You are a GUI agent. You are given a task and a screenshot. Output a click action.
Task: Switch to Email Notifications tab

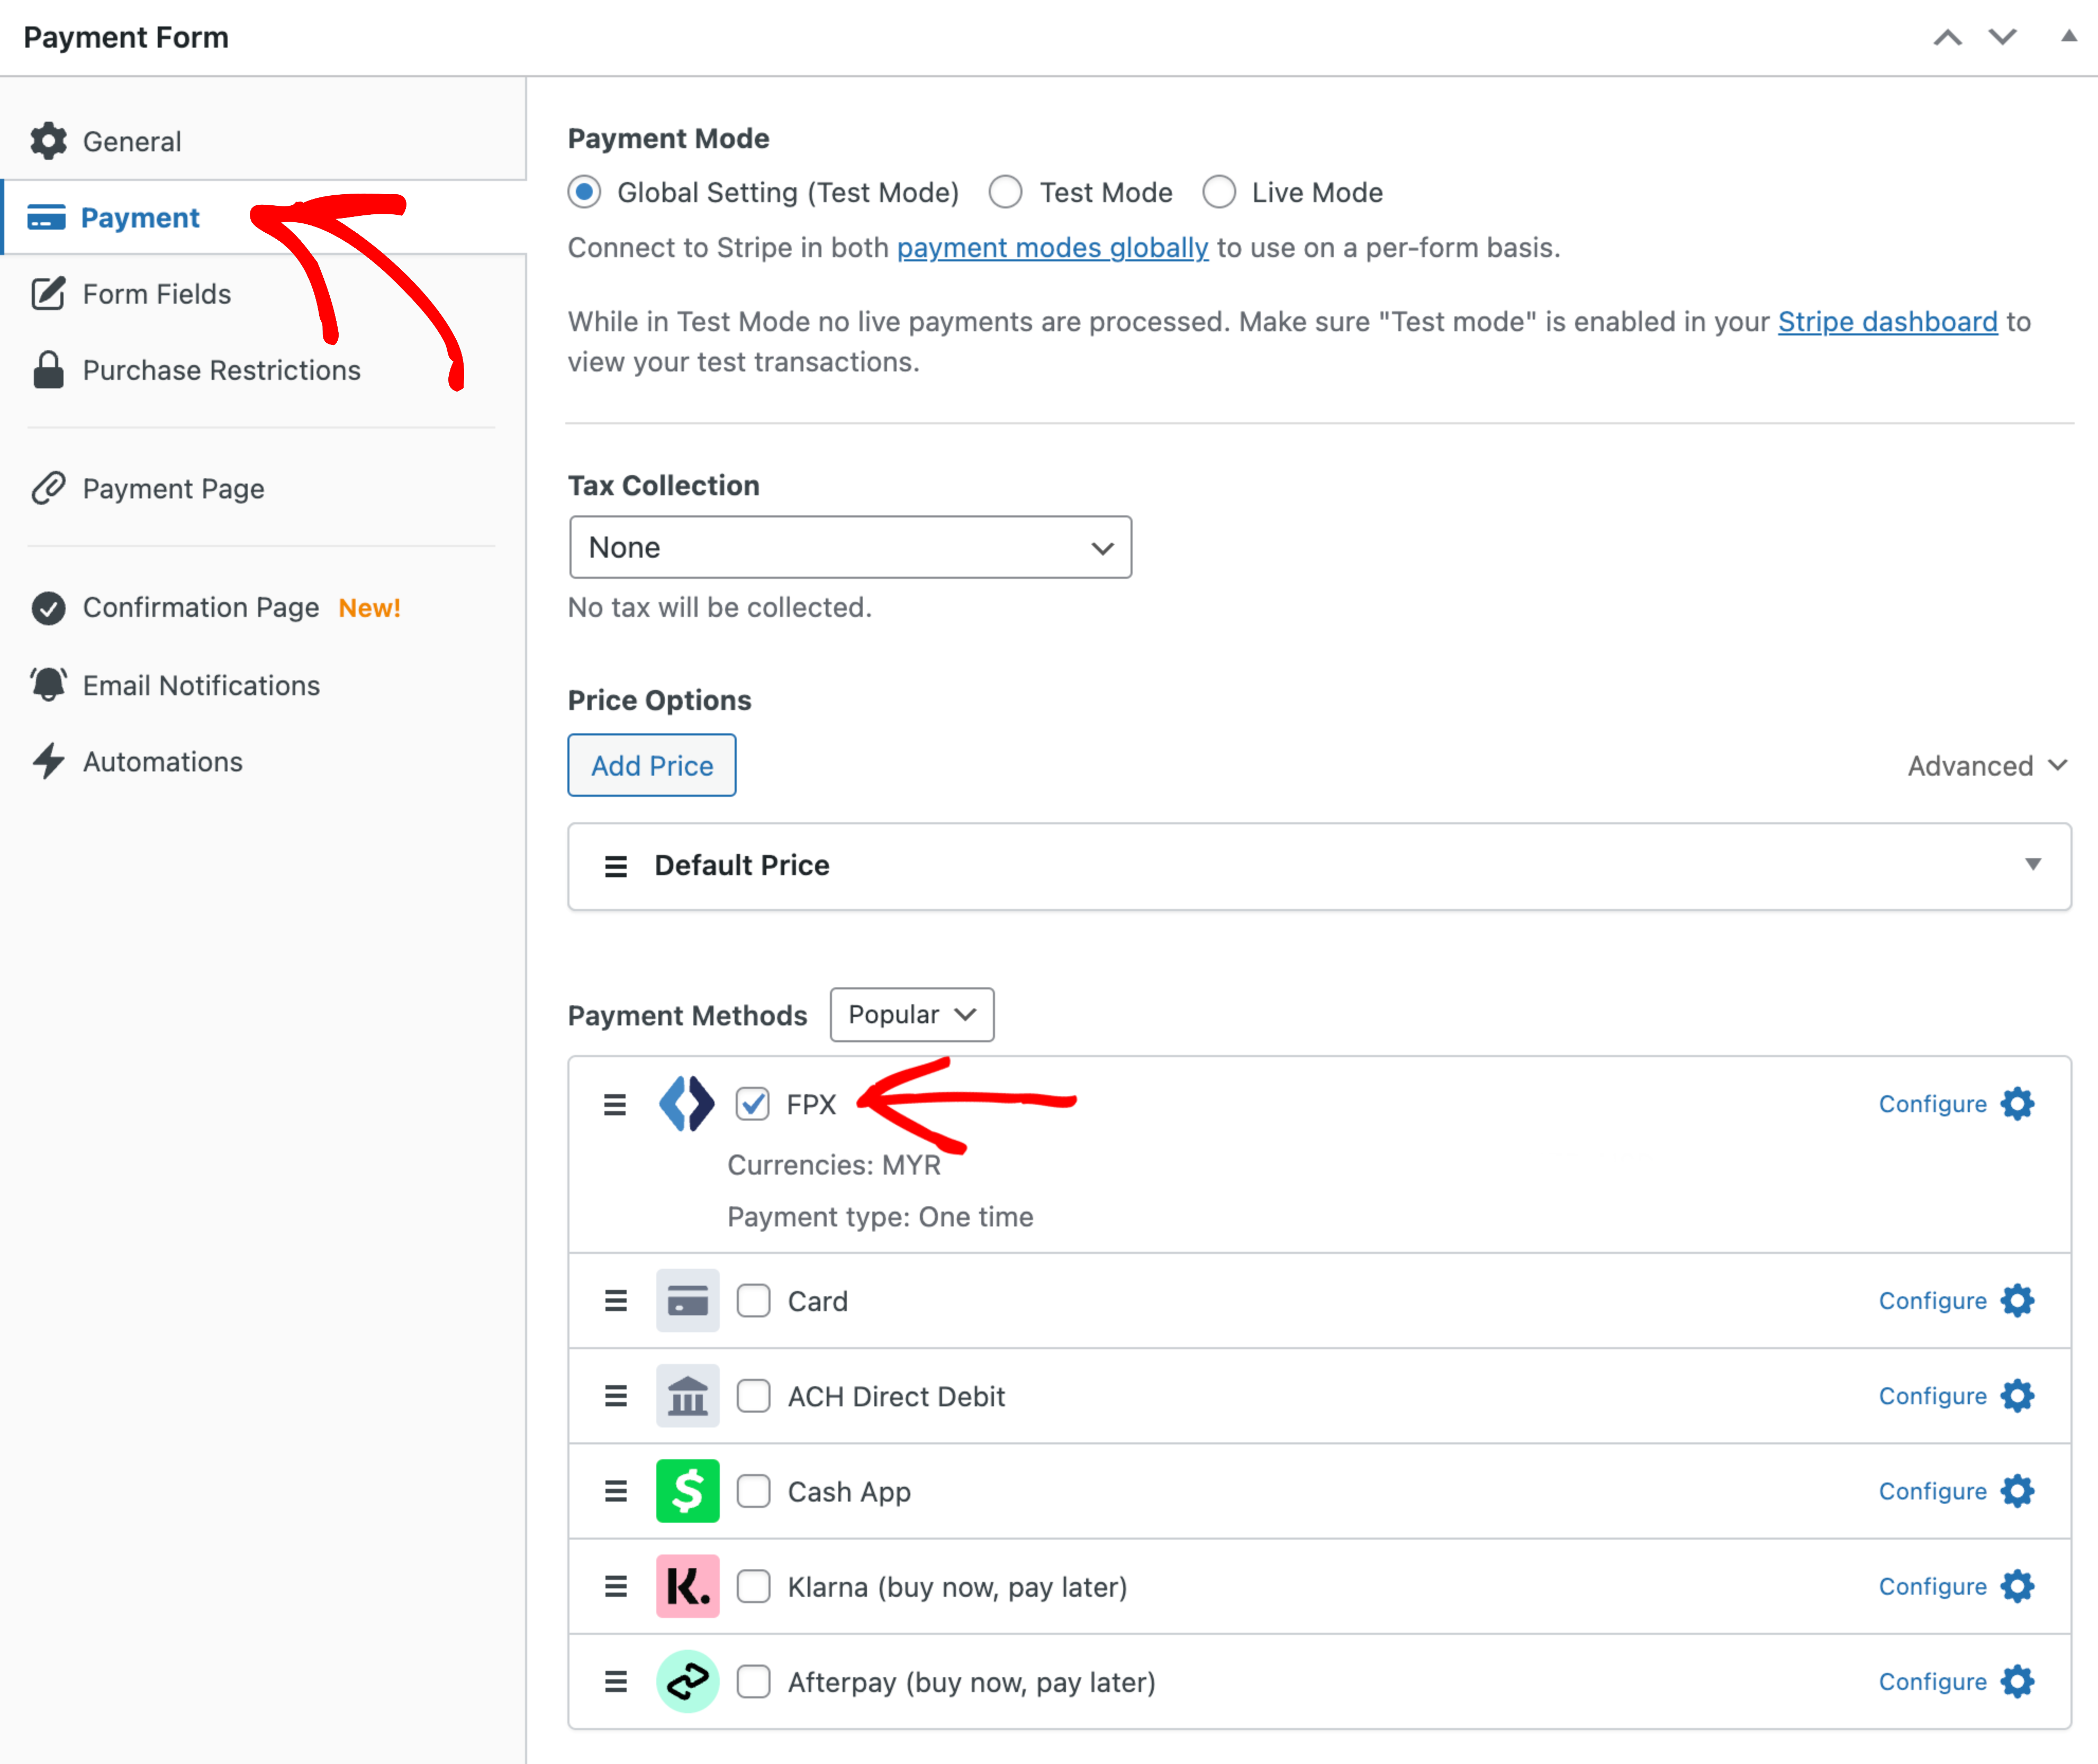[200, 686]
